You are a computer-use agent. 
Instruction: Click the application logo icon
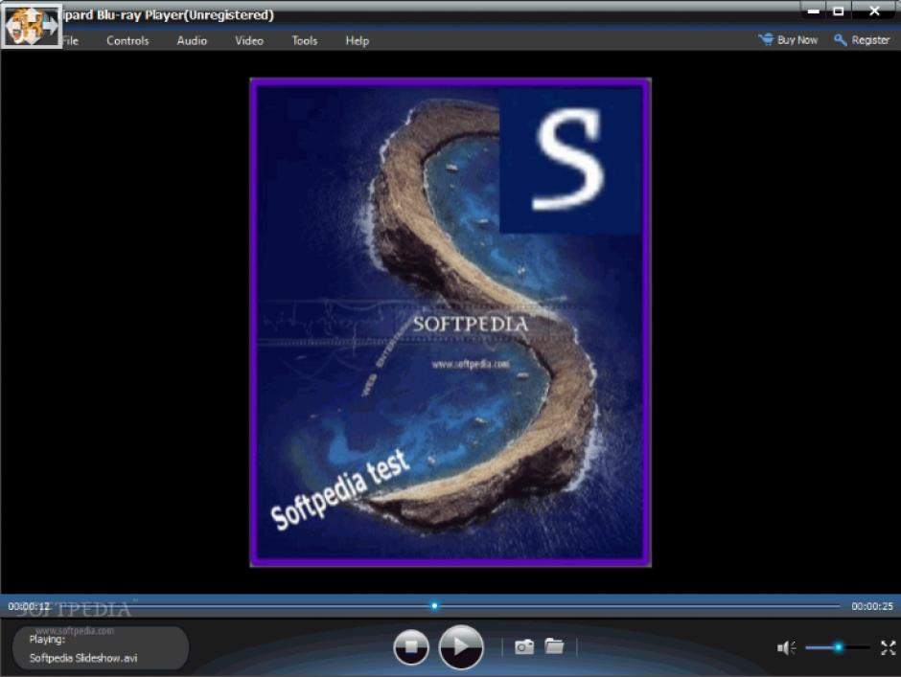(31, 26)
